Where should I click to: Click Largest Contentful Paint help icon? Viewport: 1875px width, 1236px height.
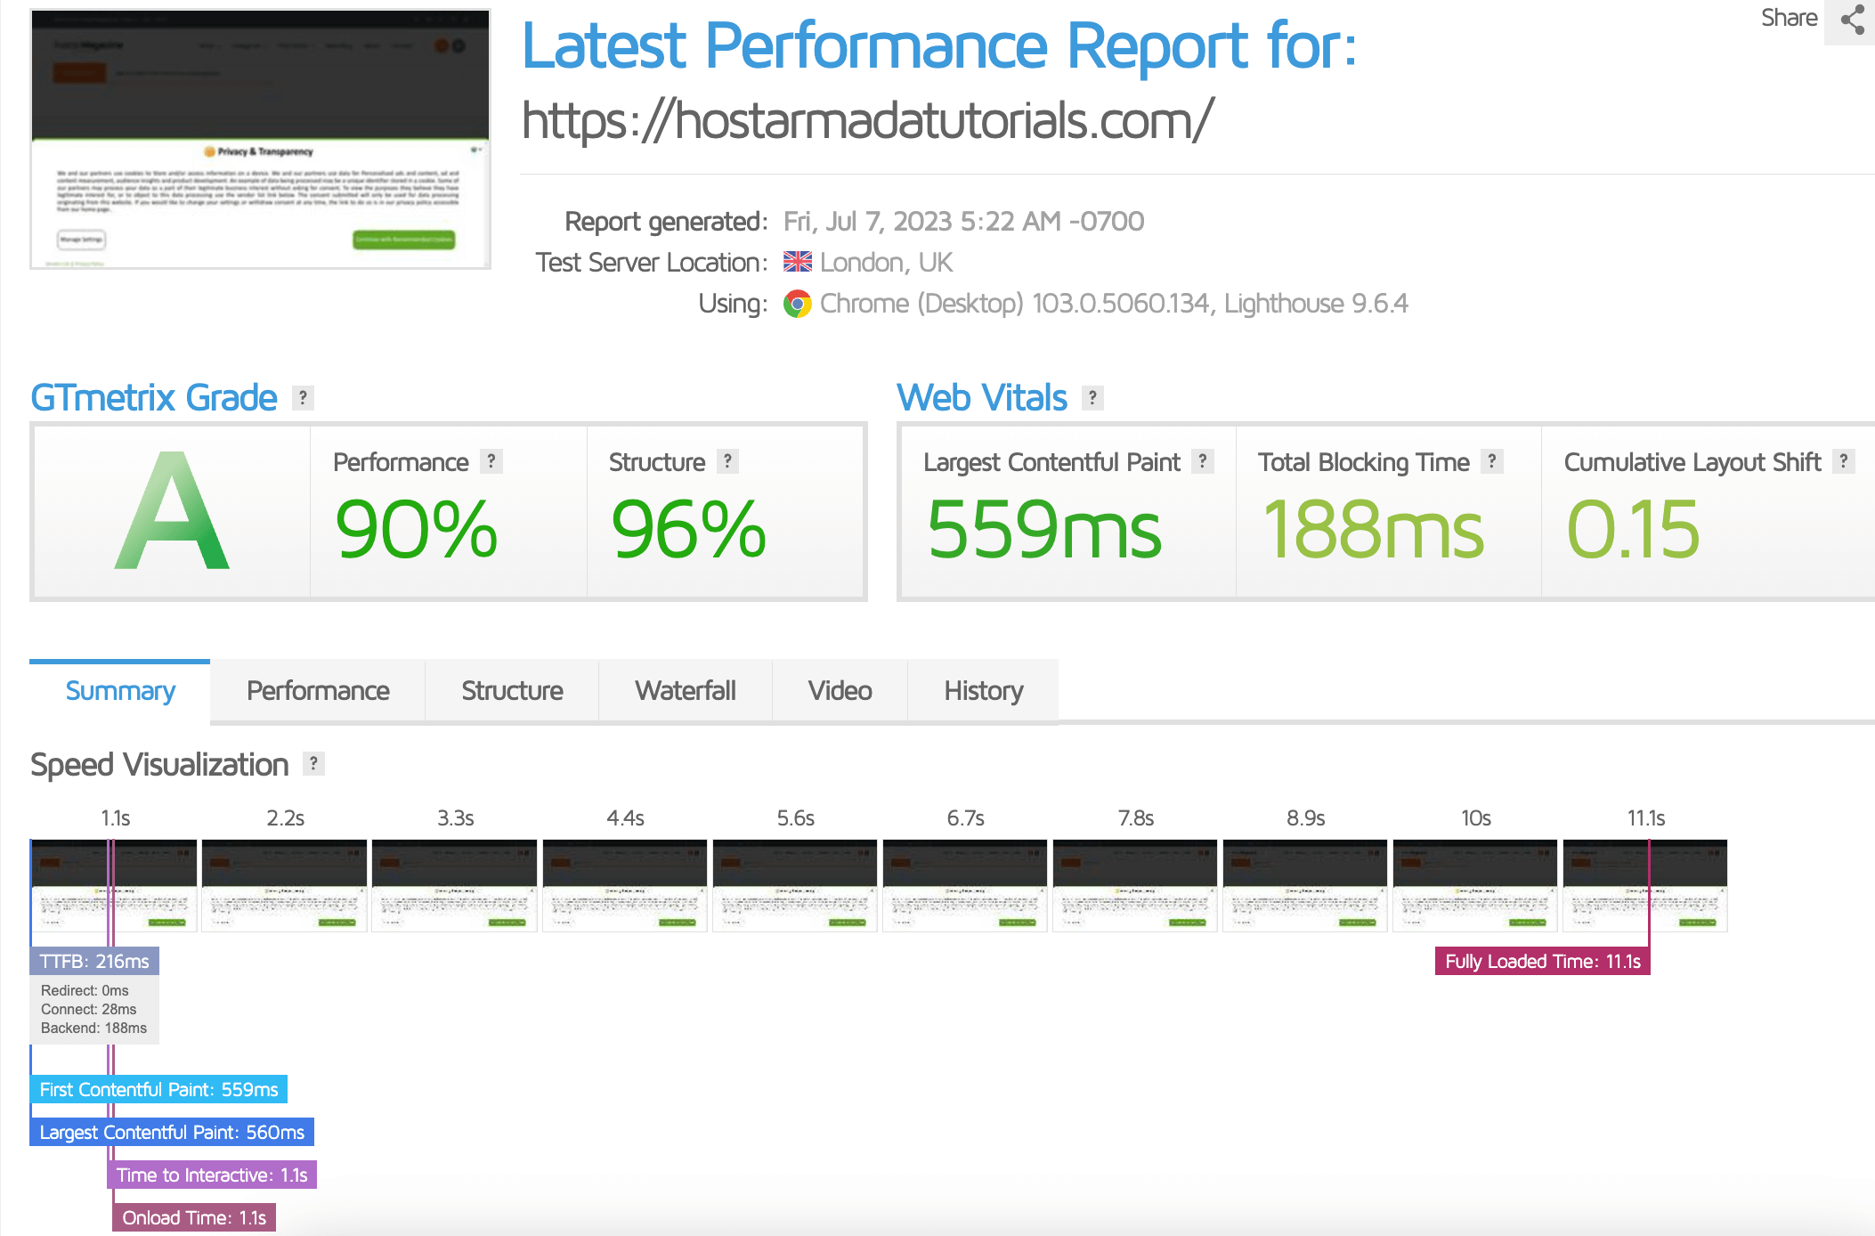[1203, 461]
